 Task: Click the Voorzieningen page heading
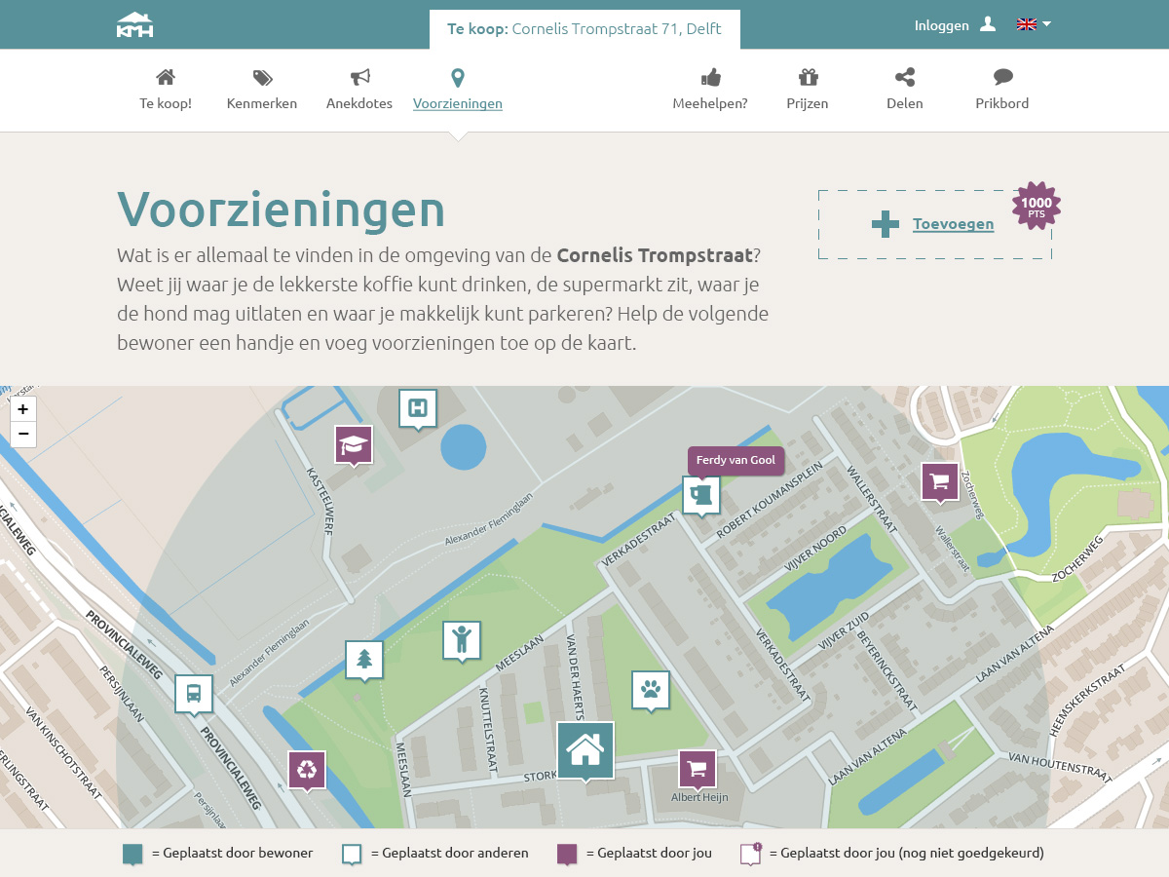pyautogui.click(x=282, y=209)
